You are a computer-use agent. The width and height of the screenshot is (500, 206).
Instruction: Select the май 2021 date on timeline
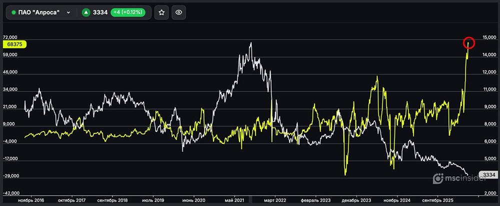234,200
